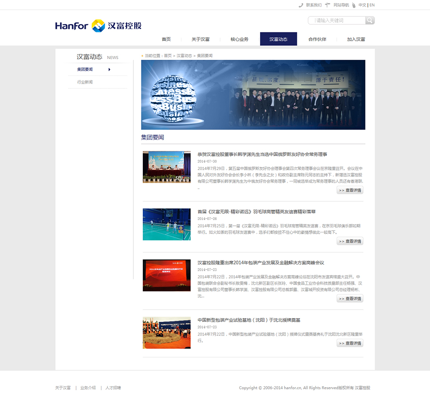Select the highlighted 汉富动态 tab
The width and height of the screenshot is (430, 400).
[x=278, y=39]
